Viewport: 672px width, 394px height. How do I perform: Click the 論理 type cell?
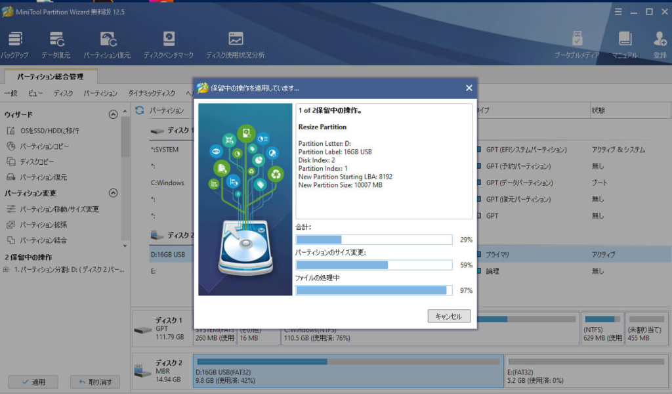tap(492, 271)
